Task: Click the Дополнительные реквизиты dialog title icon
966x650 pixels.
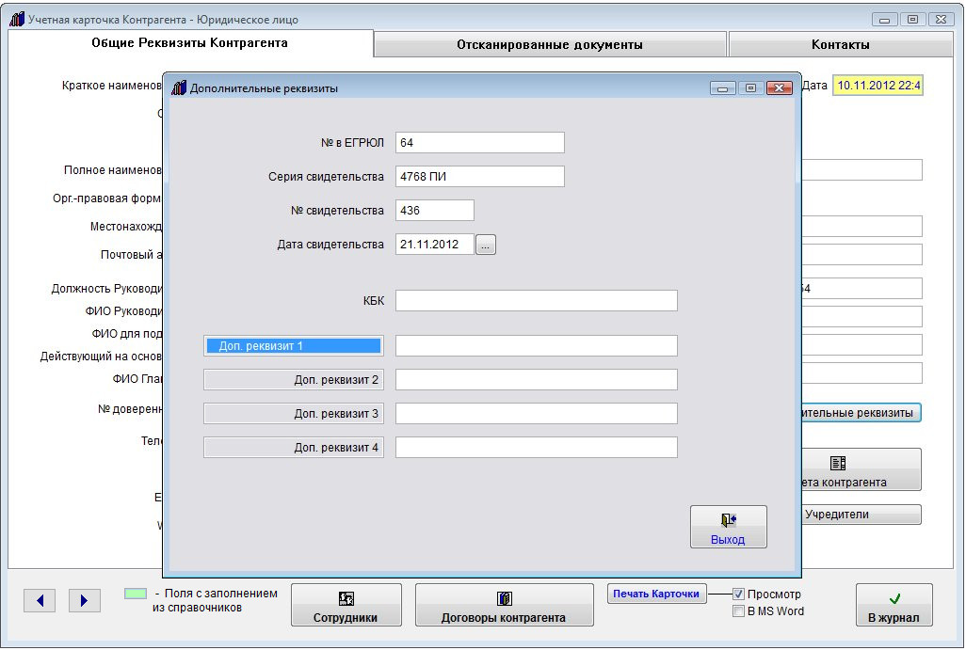Action: pyautogui.click(x=179, y=88)
